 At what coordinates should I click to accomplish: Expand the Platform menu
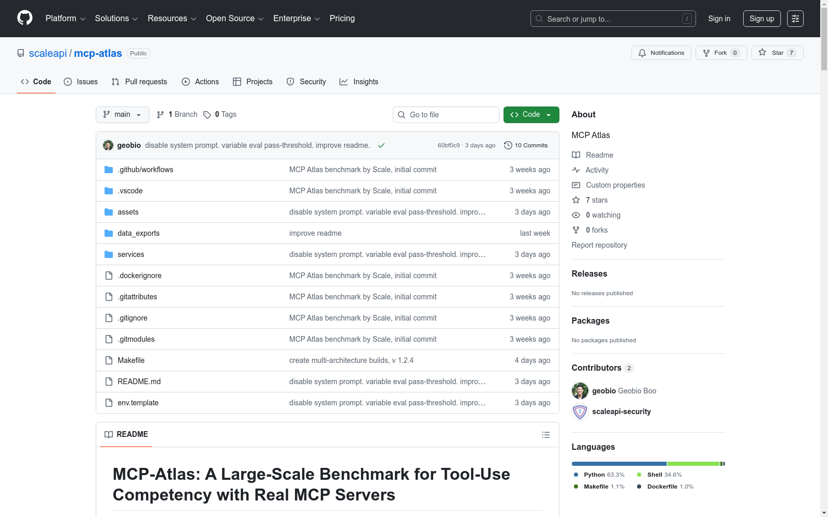pyautogui.click(x=65, y=19)
